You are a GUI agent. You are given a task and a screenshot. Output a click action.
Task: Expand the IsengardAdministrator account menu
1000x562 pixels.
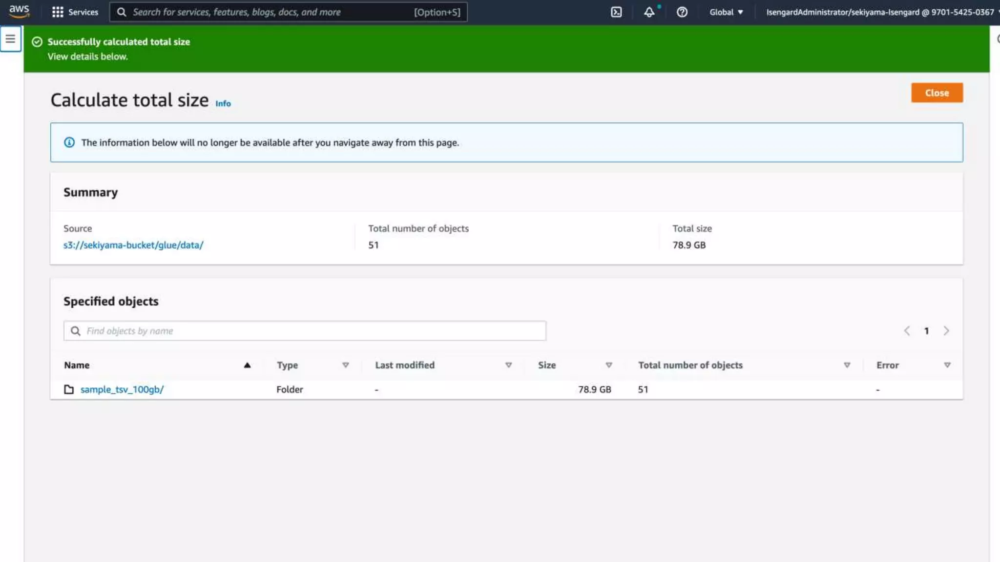click(x=880, y=12)
